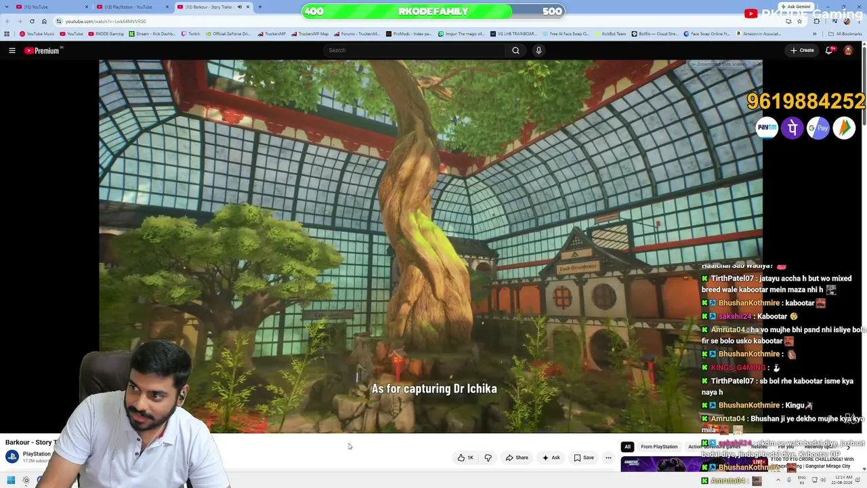Image resolution: width=867 pixels, height=488 pixels.
Task: Like the Barkour video
Action: (465, 457)
